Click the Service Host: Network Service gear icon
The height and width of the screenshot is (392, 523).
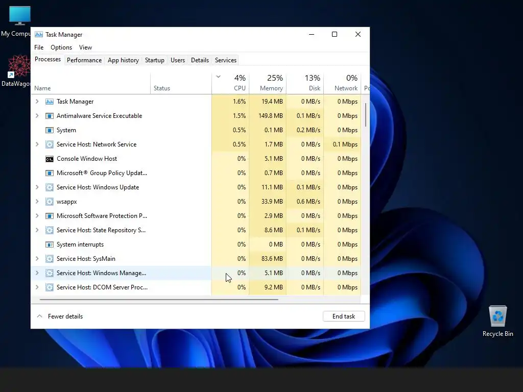click(50, 144)
